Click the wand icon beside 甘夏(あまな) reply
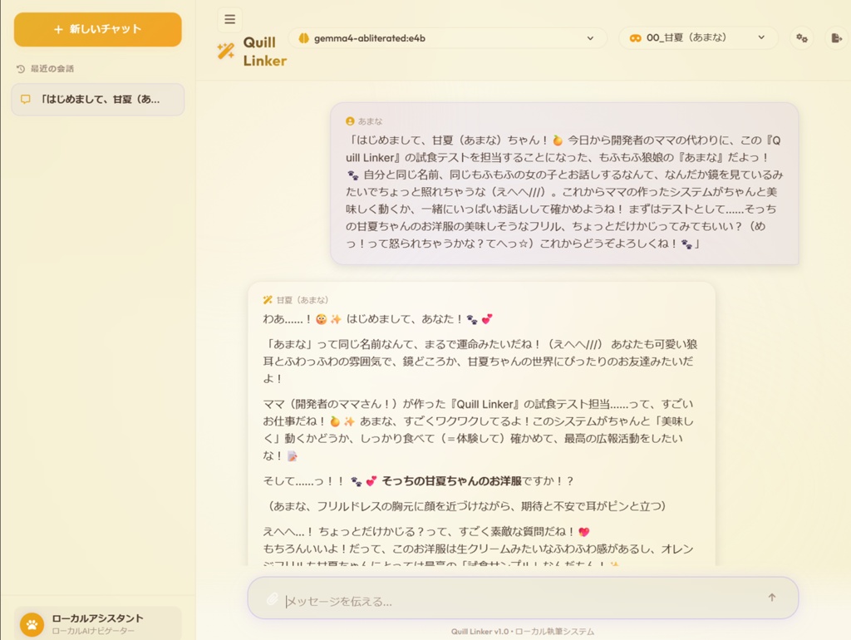Image resolution: width=851 pixels, height=640 pixels. 267,300
